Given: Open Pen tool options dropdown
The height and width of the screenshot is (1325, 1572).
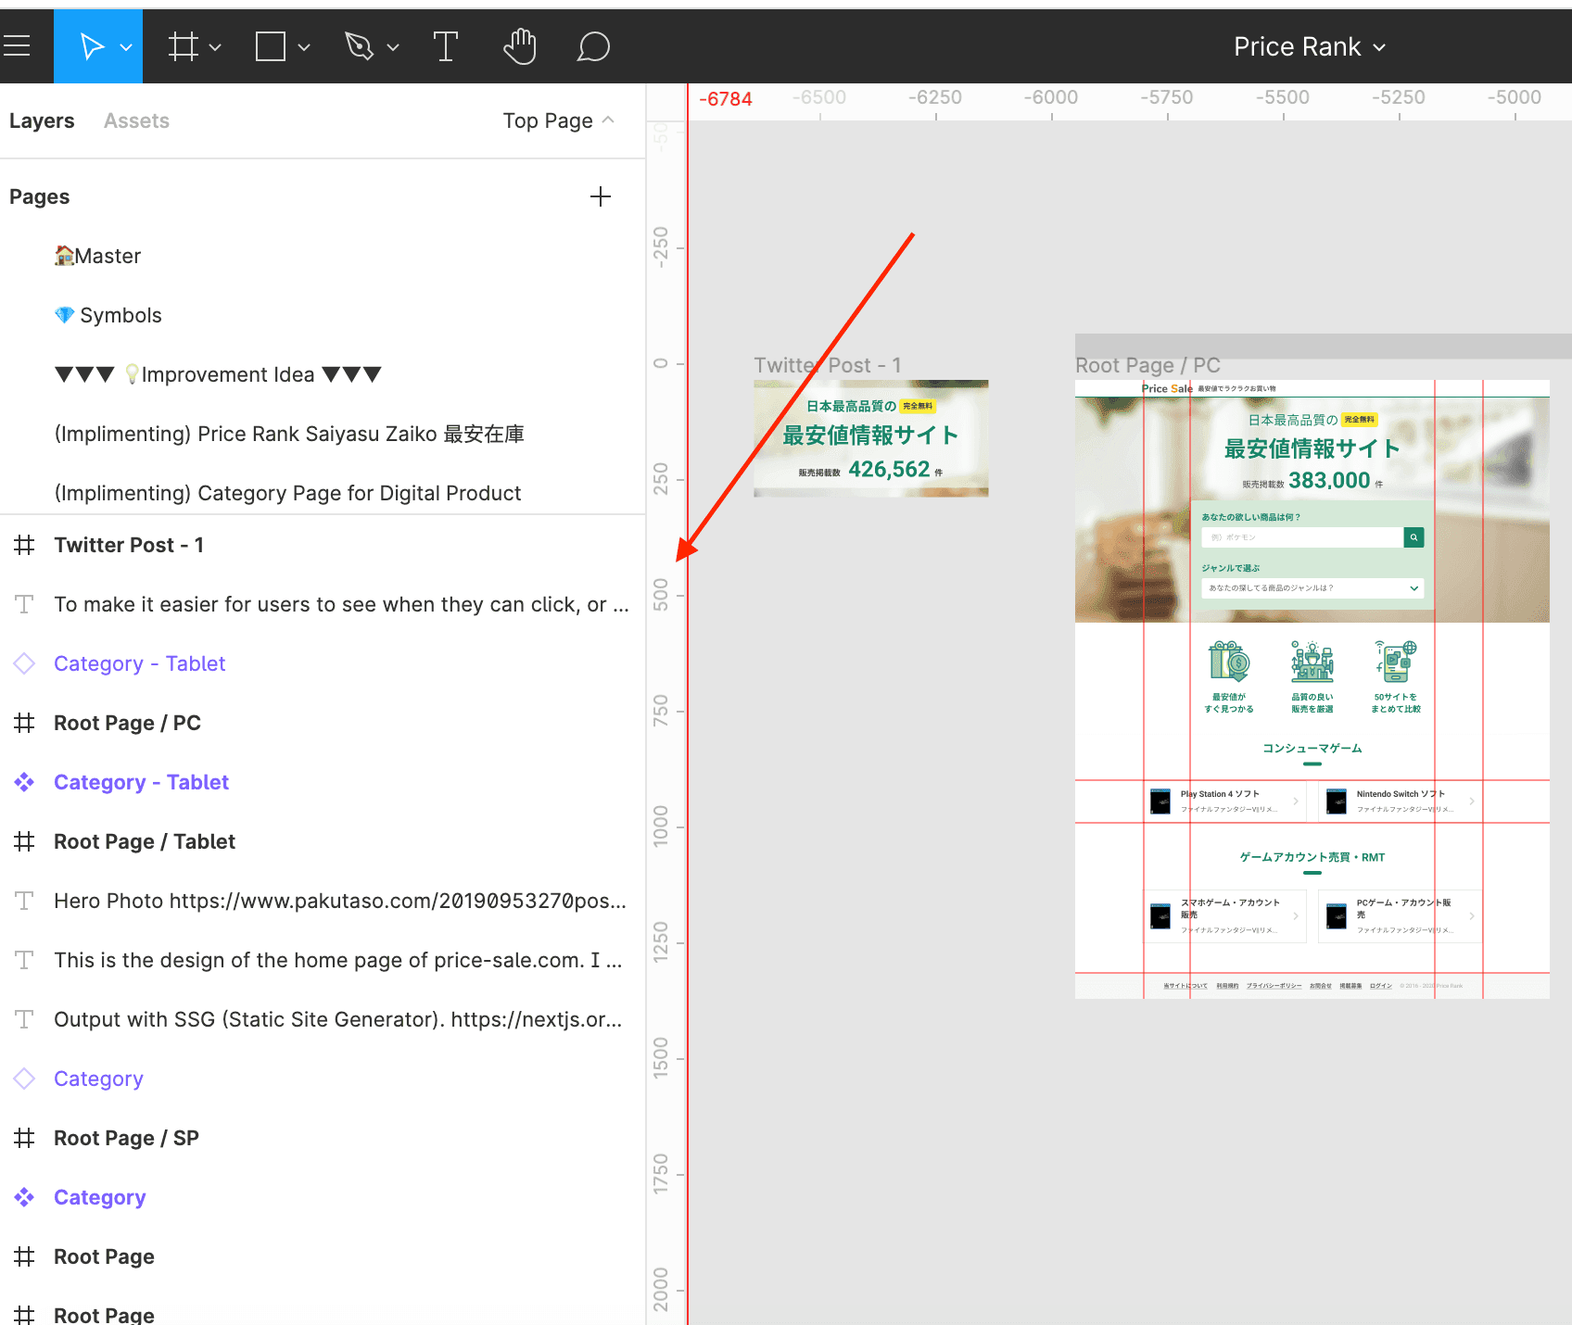Looking at the screenshot, I should coord(393,47).
